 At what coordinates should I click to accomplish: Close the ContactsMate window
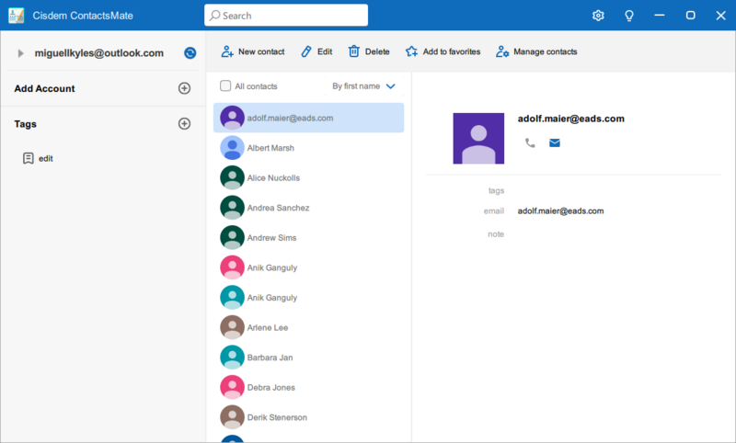(721, 16)
